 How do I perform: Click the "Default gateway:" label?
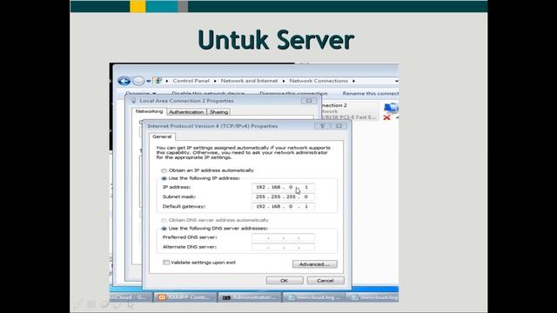[184, 206]
